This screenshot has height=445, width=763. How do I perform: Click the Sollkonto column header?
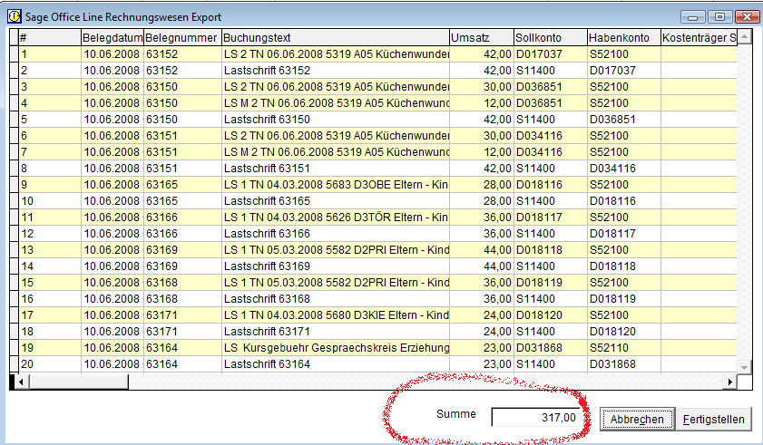tap(551, 37)
